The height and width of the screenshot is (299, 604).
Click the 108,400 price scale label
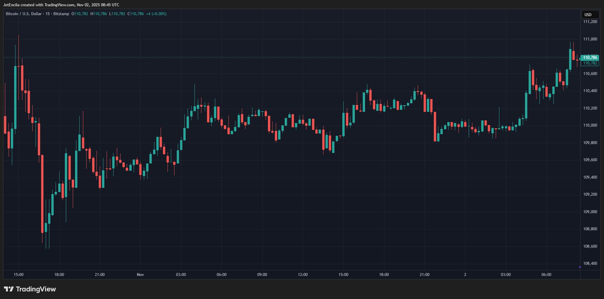tap(590, 263)
